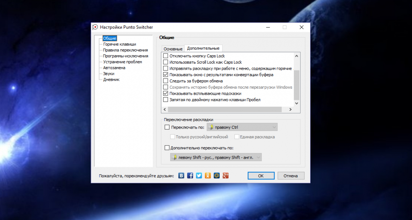The height and width of the screenshot is (220, 412).
Task: Click 'Пожалуйста, порекомендуйте друзьям:' text
Action: 137,176
